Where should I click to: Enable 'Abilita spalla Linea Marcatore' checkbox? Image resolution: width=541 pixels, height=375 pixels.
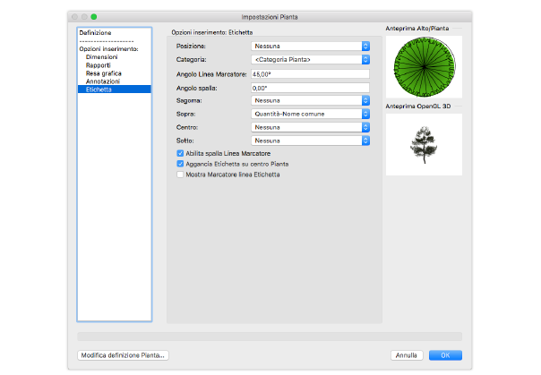[180, 153]
